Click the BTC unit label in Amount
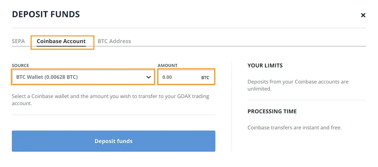 click(x=205, y=78)
